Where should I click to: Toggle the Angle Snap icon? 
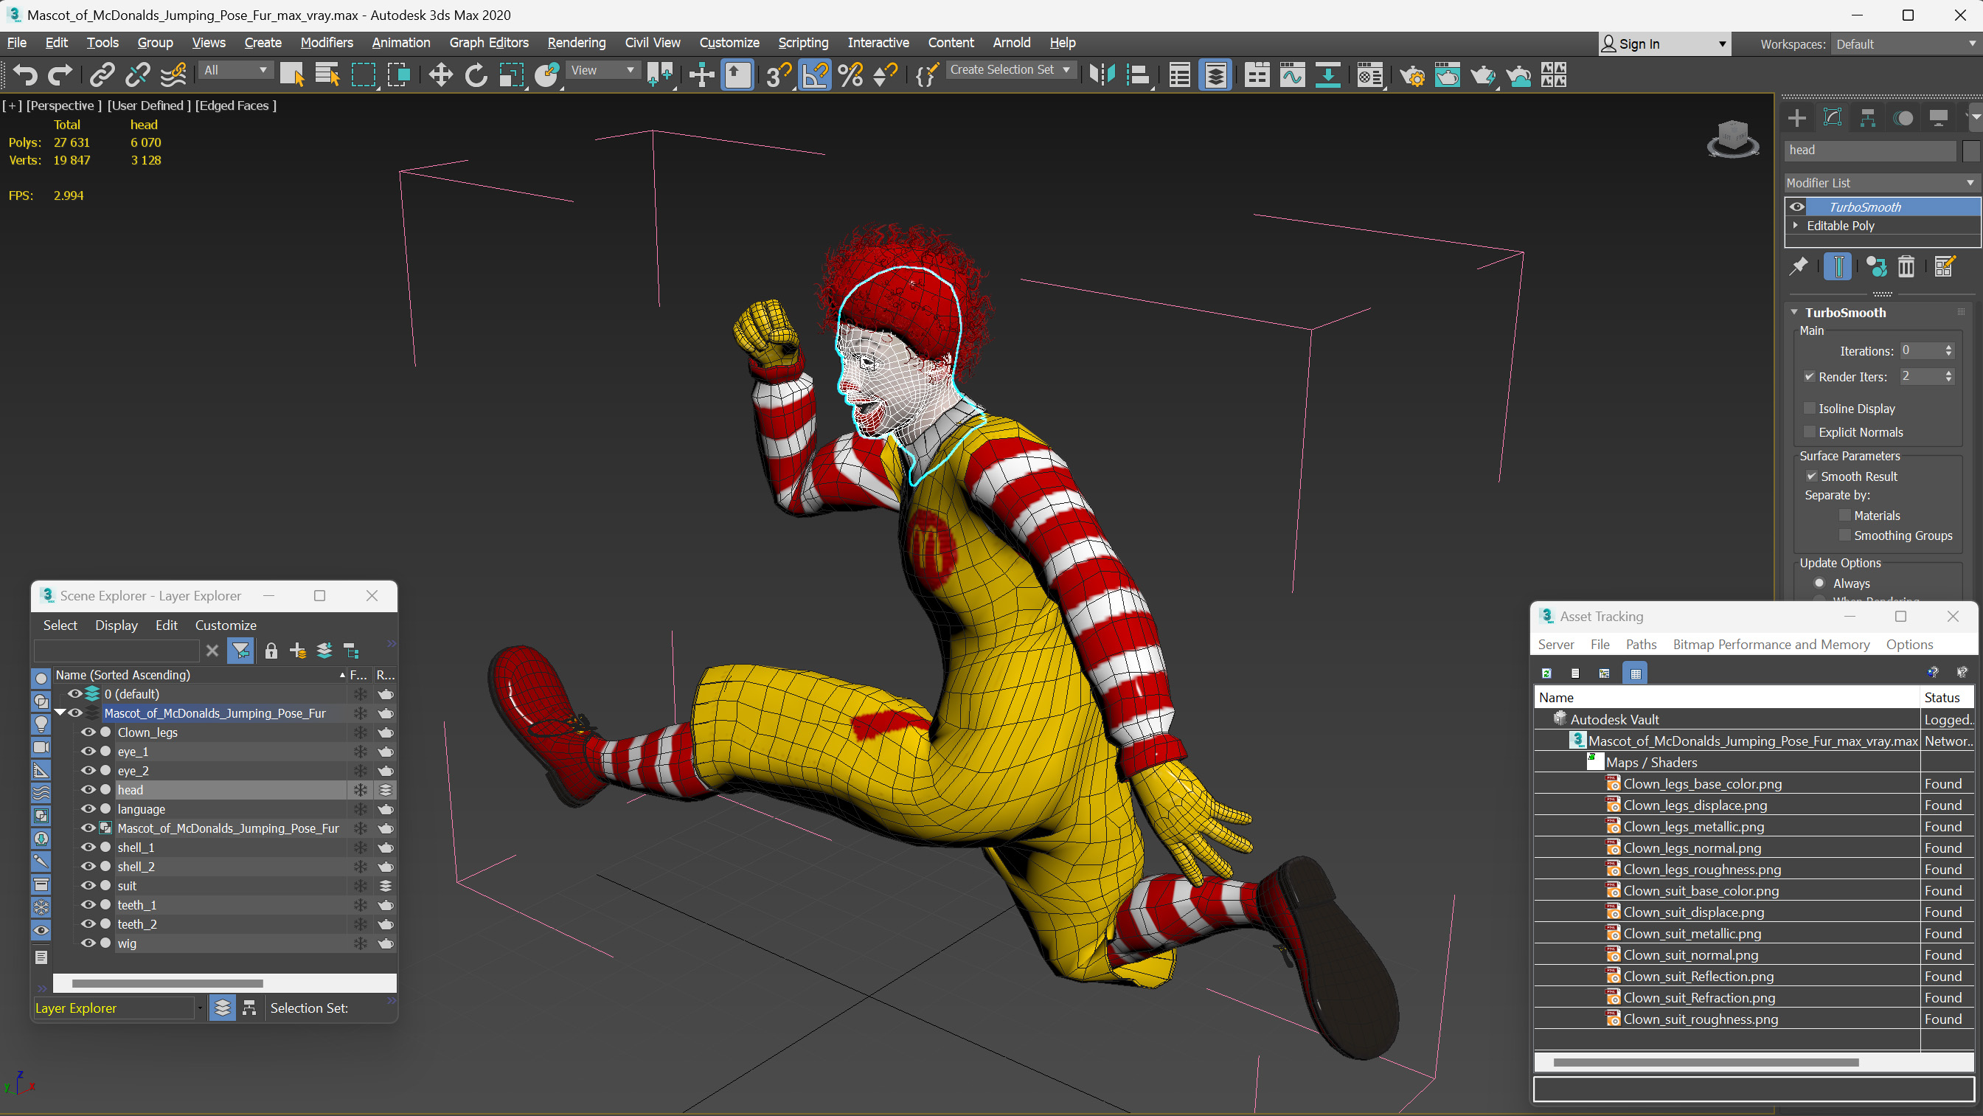pyautogui.click(x=814, y=74)
